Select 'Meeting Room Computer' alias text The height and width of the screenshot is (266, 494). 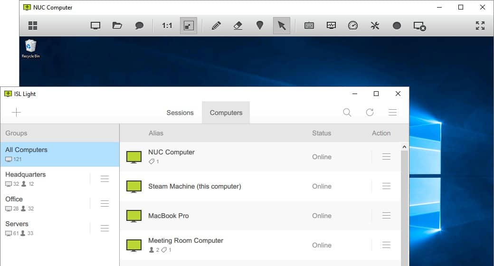[186, 240]
